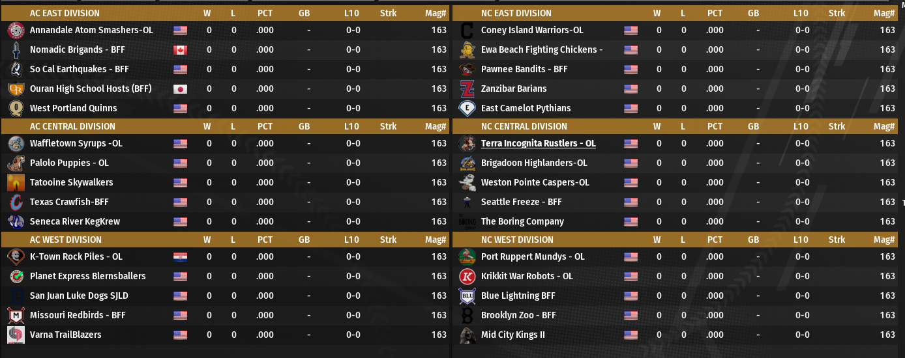This screenshot has width=905, height=358.
Task: Click the Missouri Redbirds team logo
Action: tap(16, 315)
